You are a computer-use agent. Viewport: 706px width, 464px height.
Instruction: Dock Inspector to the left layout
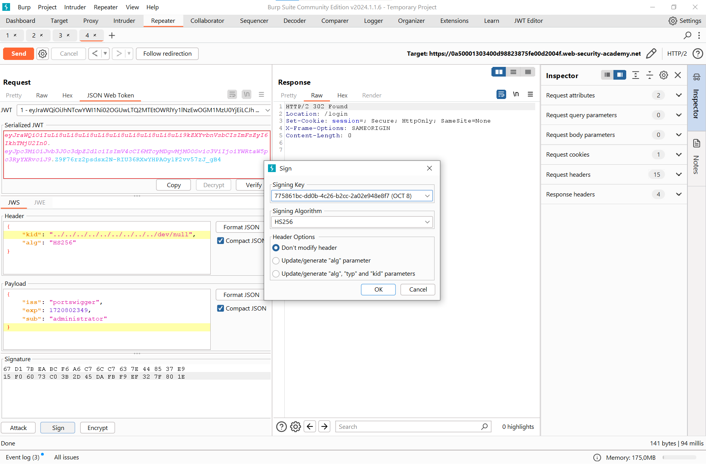(x=607, y=75)
